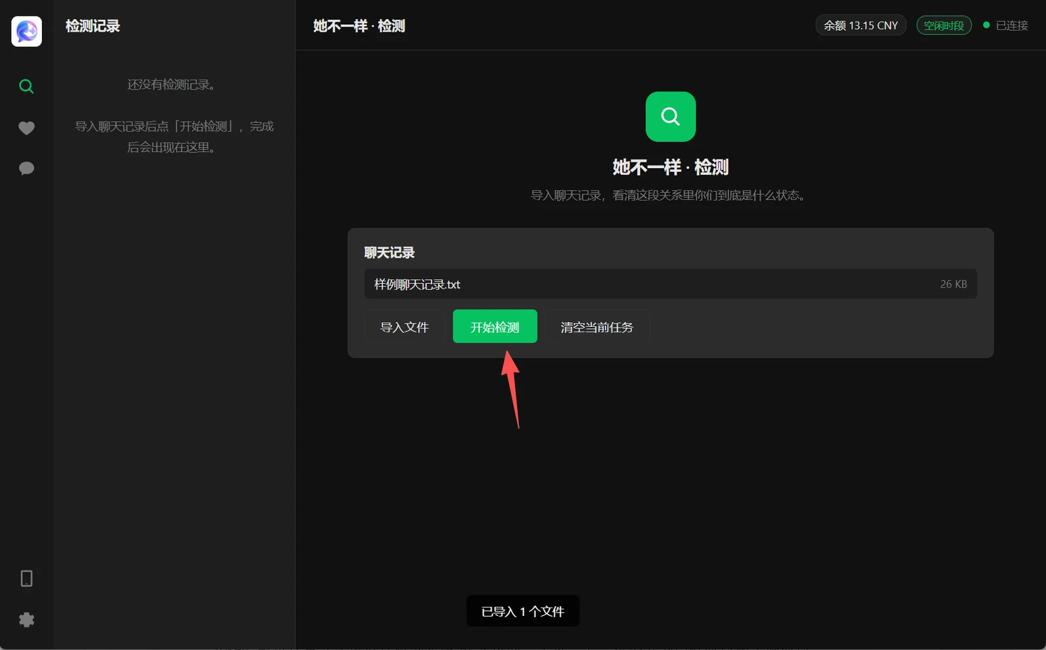This screenshot has width=1046, height=650.
Task: Click the subtitle 导入聊天记录，看清这段关系 text
Action: click(x=668, y=195)
